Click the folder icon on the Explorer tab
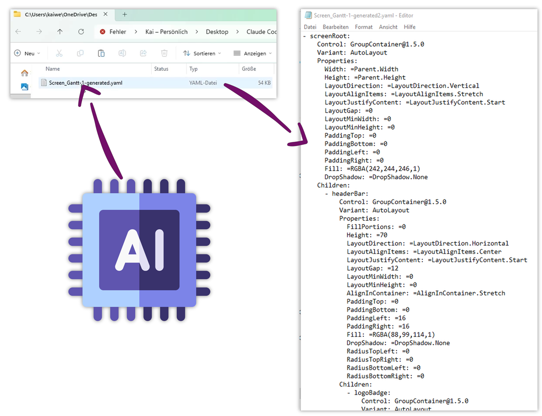This screenshot has width=542, height=416. [17, 14]
